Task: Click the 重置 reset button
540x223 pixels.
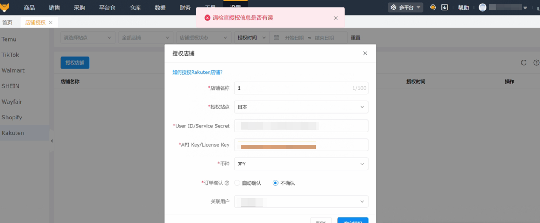Action: click(356, 37)
